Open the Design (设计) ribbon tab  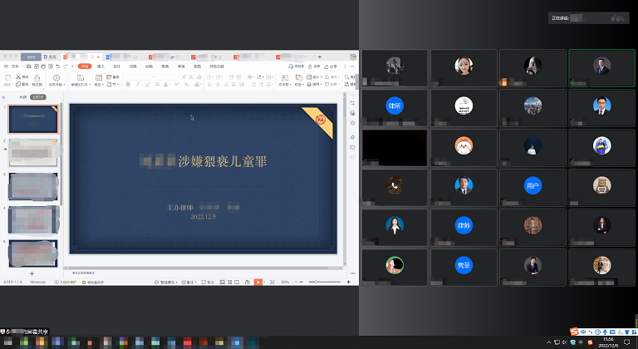pos(116,66)
